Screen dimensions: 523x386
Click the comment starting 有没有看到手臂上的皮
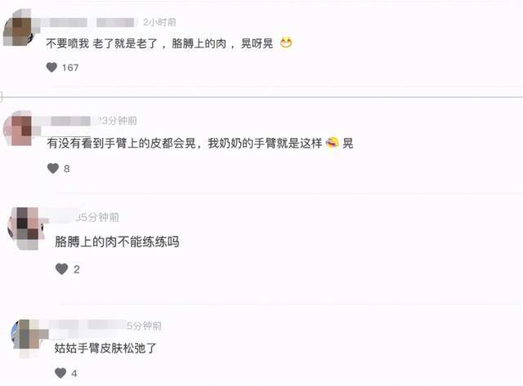coord(199,144)
